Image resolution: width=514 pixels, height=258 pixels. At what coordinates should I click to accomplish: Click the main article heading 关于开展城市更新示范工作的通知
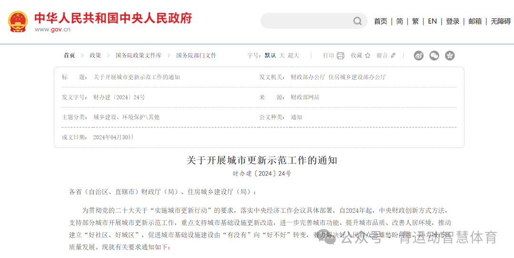[262, 160]
